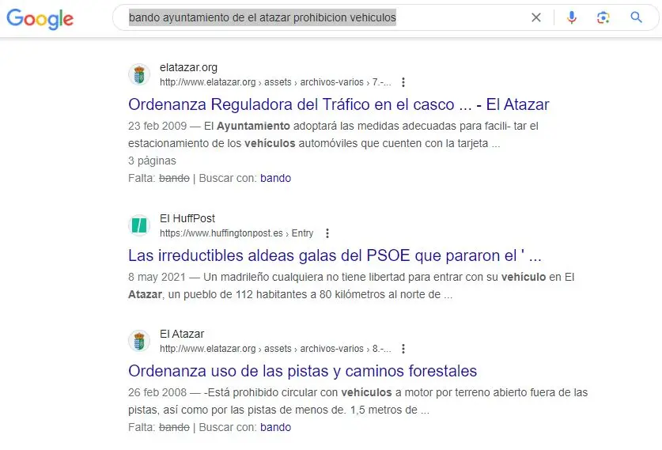
Task: Click the first elatazar.org result favicon
Action: point(139,74)
